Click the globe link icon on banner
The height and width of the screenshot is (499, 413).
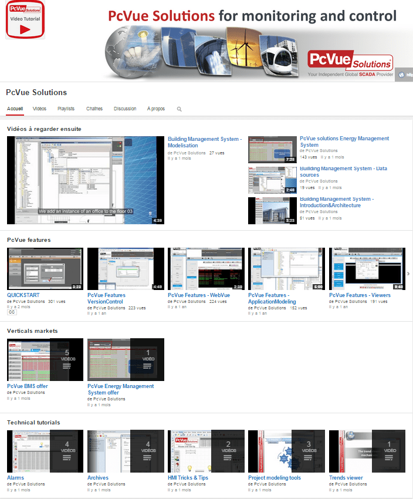click(x=401, y=75)
